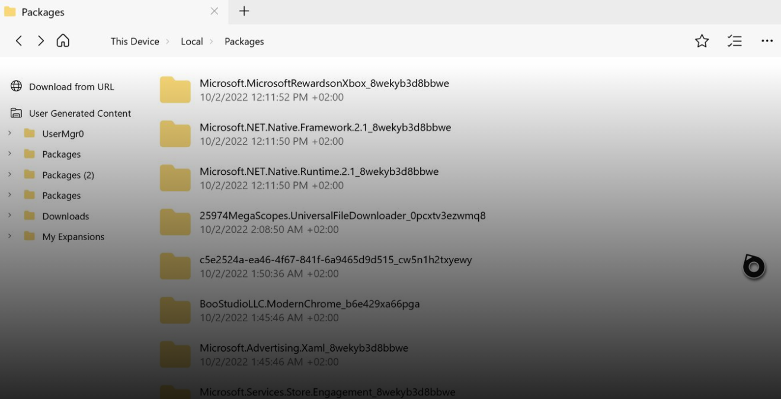
Task: Click the star to favorite this location
Action: click(702, 40)
